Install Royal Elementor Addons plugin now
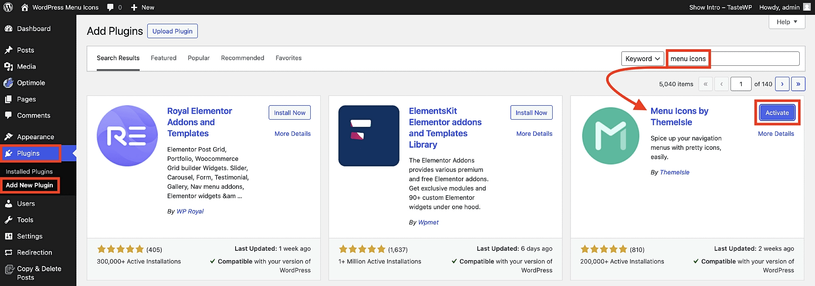The width and height of the screenshot is (815, 286). (x=289, y=112)
